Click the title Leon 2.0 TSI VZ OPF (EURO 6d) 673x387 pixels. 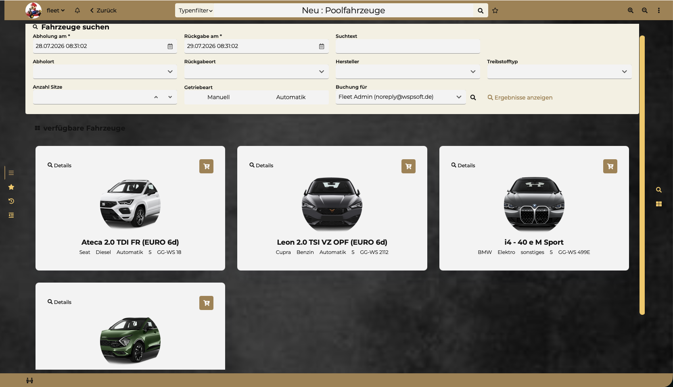332,242
